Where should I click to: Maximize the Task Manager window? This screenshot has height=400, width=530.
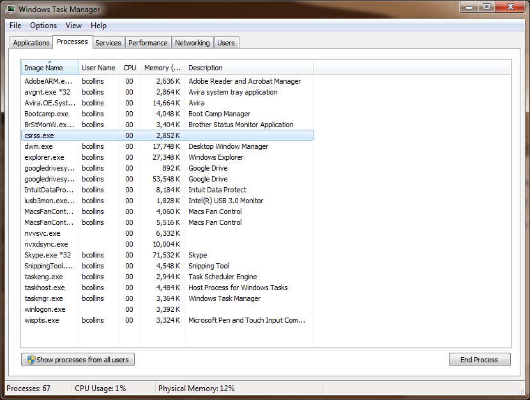coord(487,7)
